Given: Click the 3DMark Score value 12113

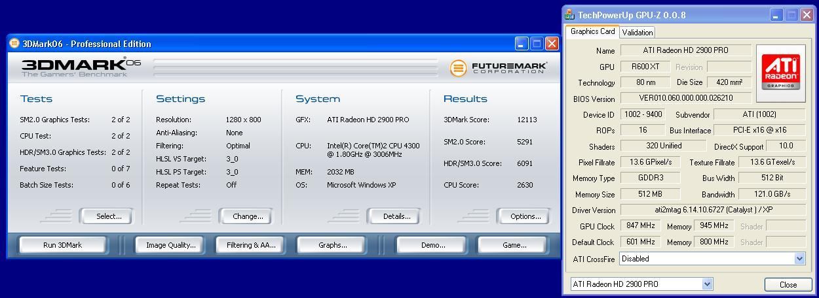Looking at the screenshot, I should pos(527,120).
